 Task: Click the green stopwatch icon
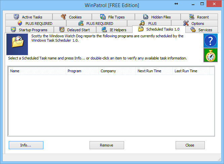pyautogui.click(x=211, y=55)
